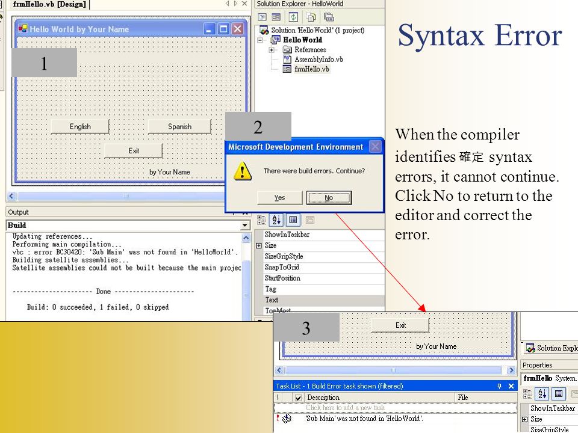This screenshot has height=433, width=578.
Task: Click No in the build errors dialog
Action: tap(329, 198)
